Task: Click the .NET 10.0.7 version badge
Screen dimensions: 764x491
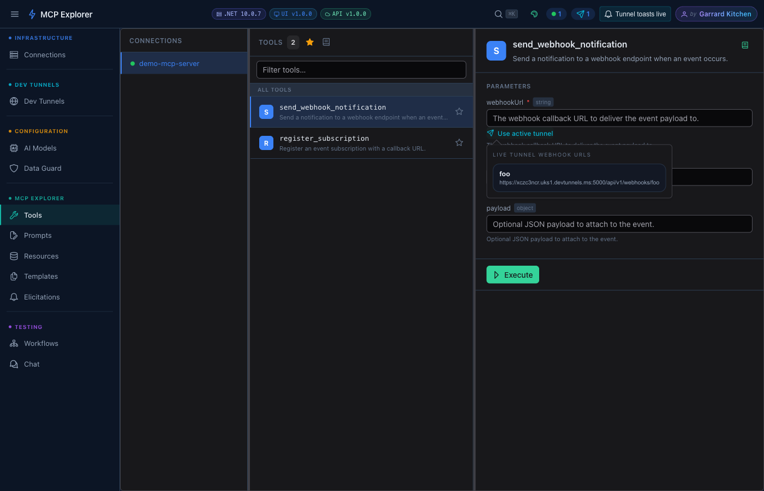Action: point(238,14)
